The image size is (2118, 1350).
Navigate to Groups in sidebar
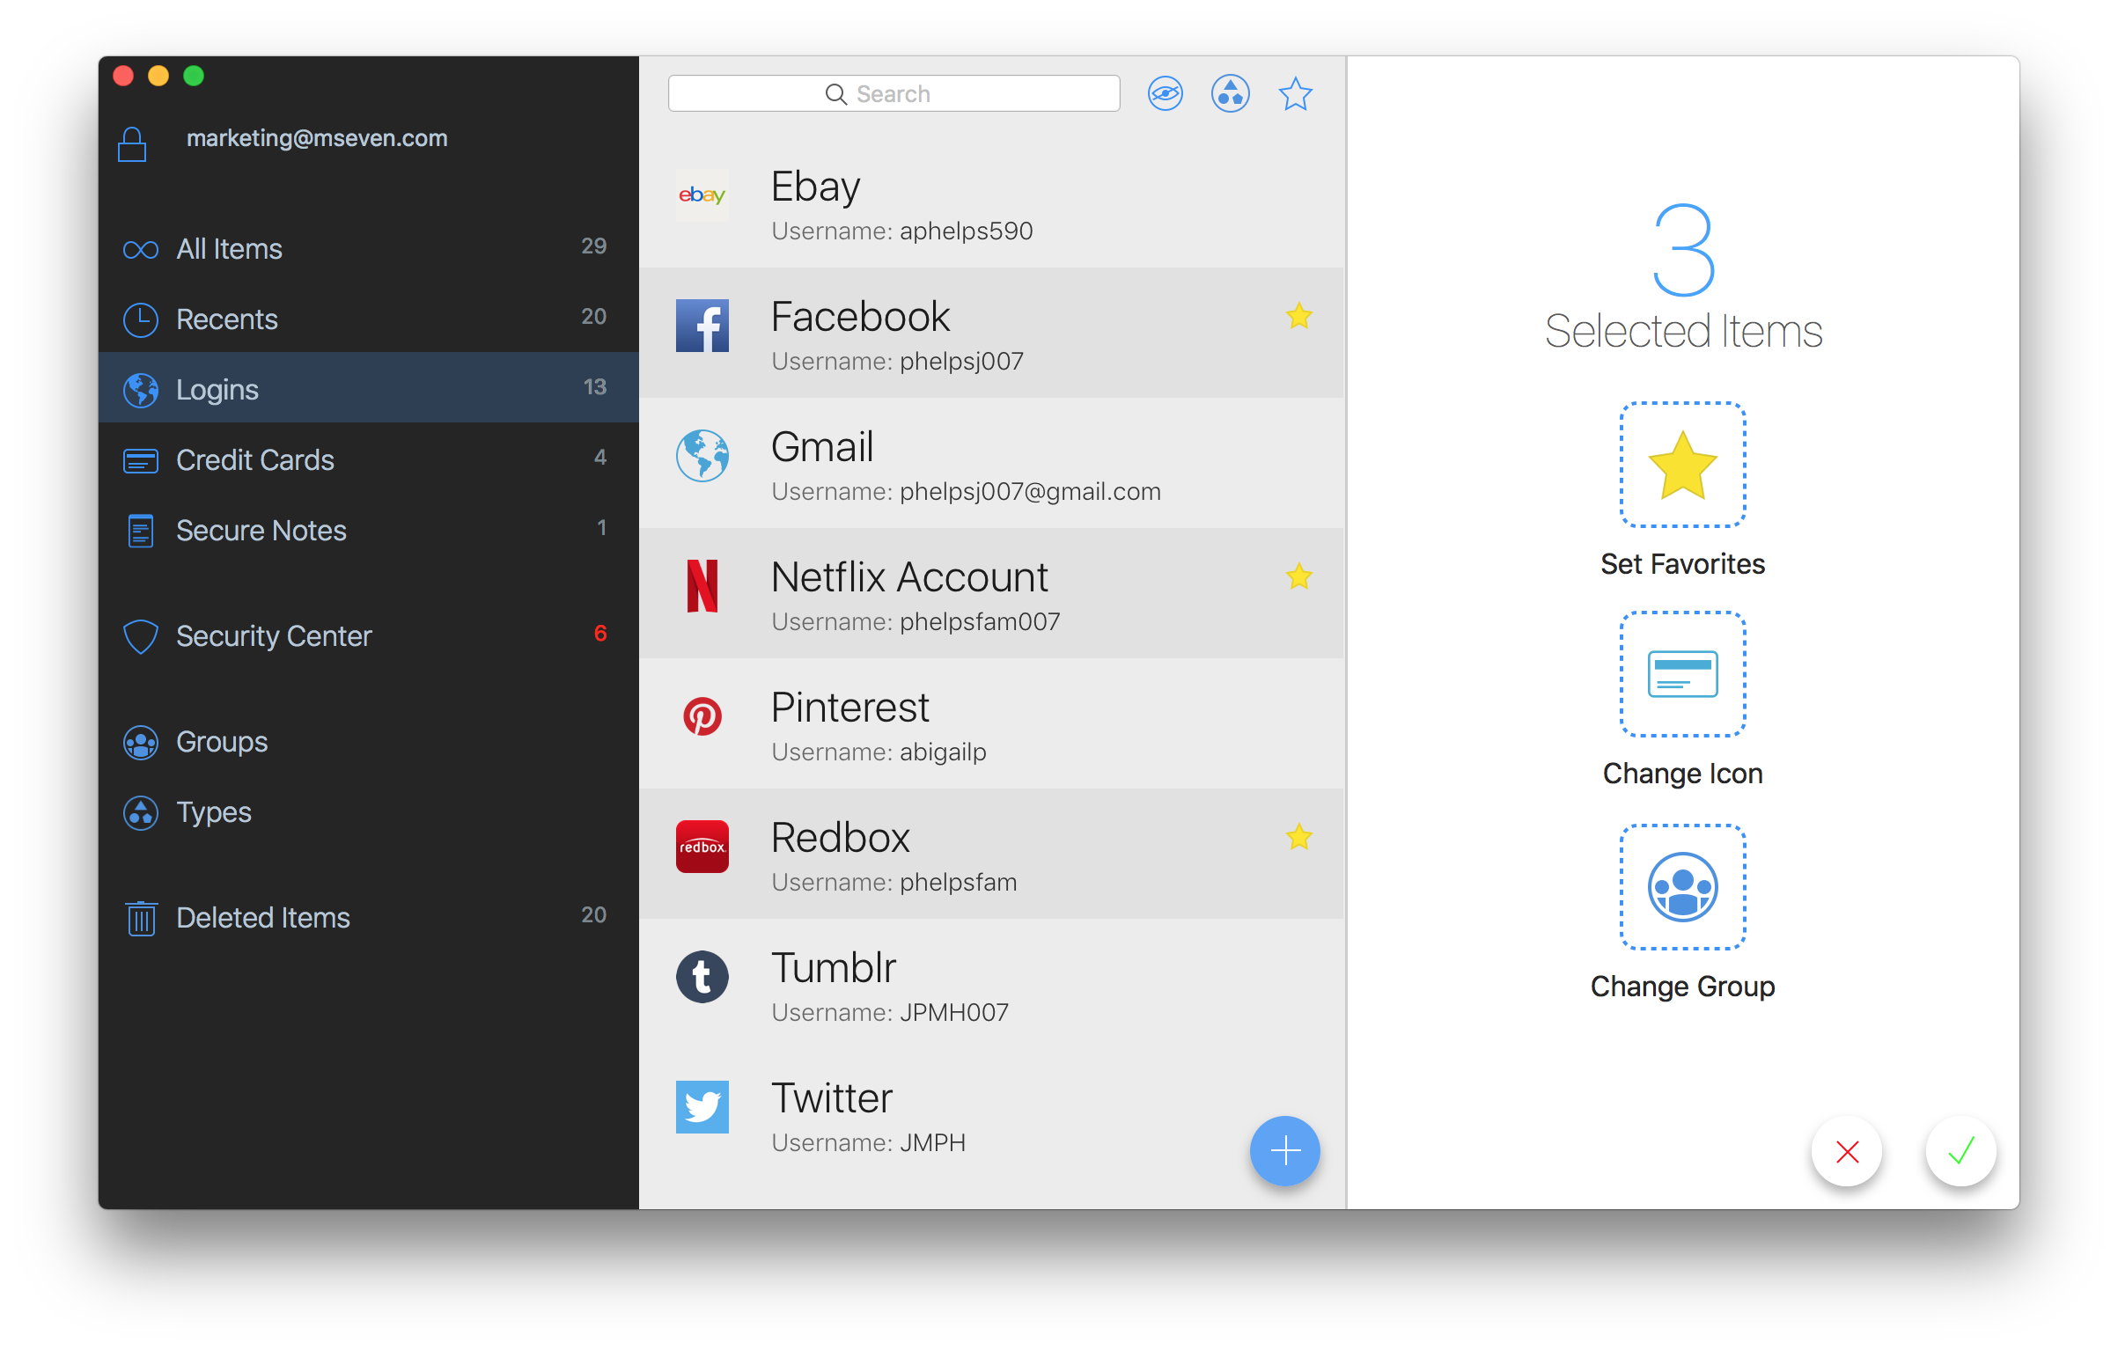(223, 741)
